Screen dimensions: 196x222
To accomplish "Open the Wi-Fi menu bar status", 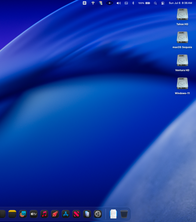I will tap(93, 3).
